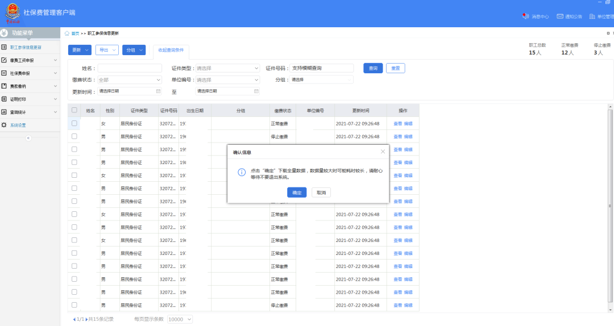Viewport: 614px width, 326px height.
Task: Click the 正常缴费 12人 statistic
Action: [569, 49]
